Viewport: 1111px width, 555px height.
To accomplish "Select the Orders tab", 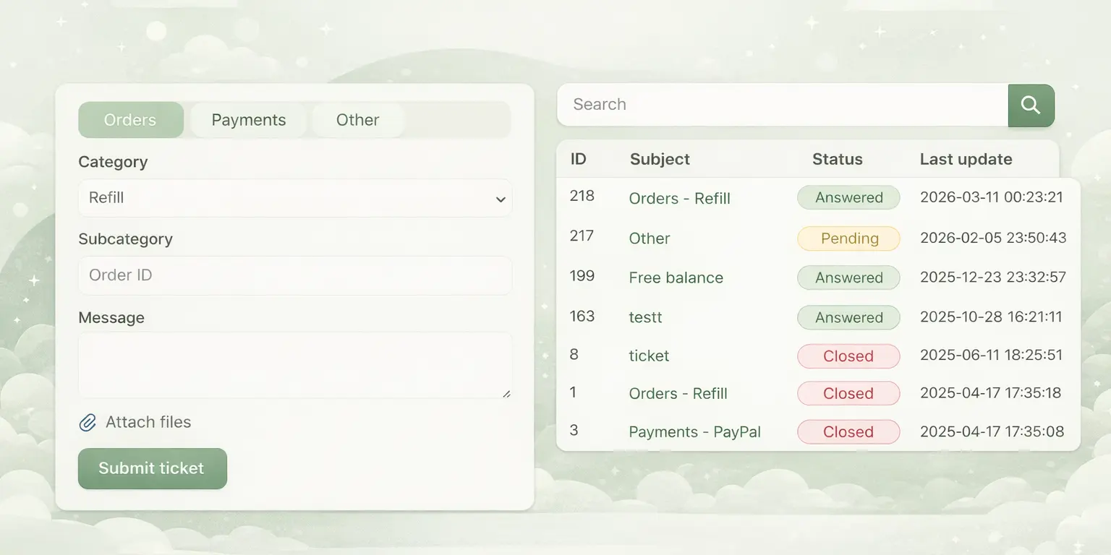I will point(130,120).
